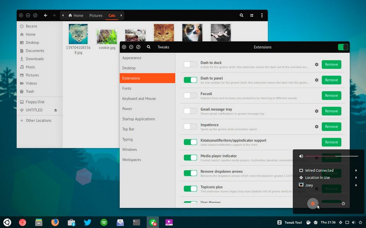Switch view mode with grid icon in Files
This screenshot has width=366, height=228.
252,16
